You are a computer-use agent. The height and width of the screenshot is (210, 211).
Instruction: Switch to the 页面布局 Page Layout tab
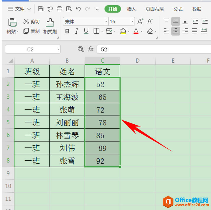[155, 9]
